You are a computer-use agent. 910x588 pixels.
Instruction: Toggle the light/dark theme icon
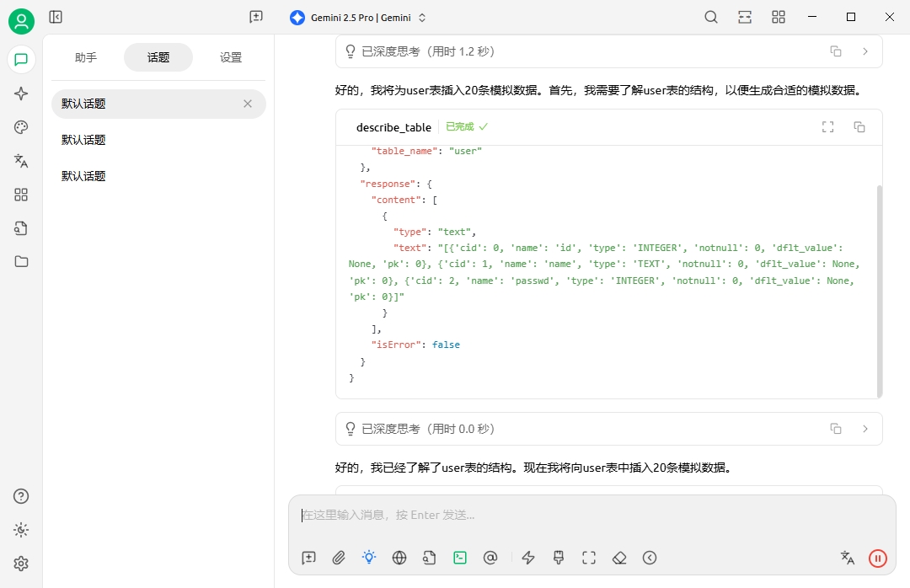[x=21, y=530]
